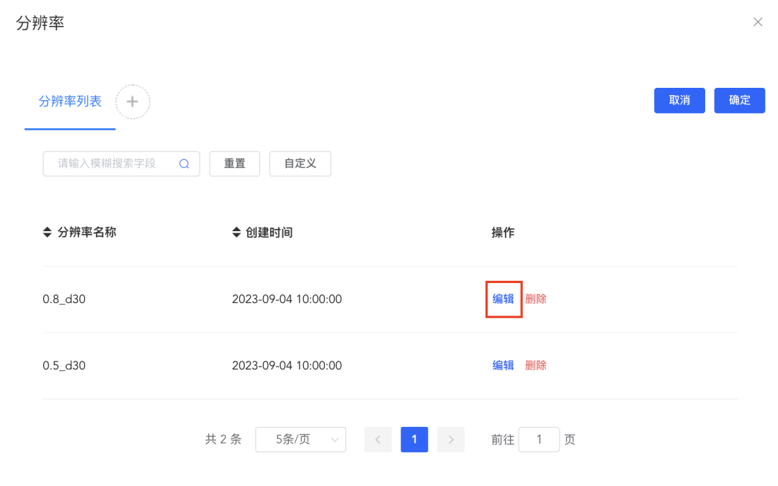Select the 0.5_d30 name cell
Image resolution: width=778 pixels, height=486 pixels.
coord(64,366)
